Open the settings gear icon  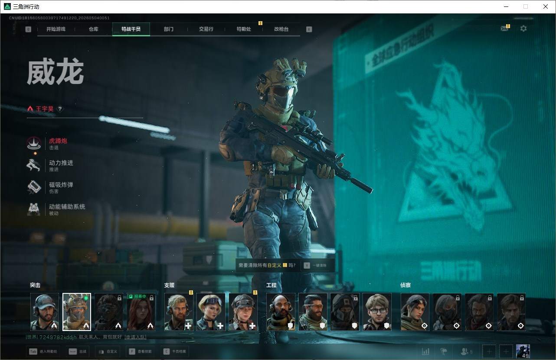tap(523, 29)
